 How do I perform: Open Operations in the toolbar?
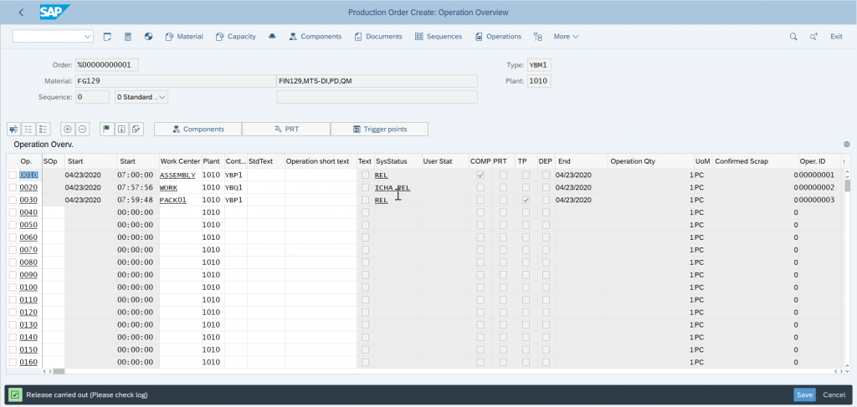(498, 37)
